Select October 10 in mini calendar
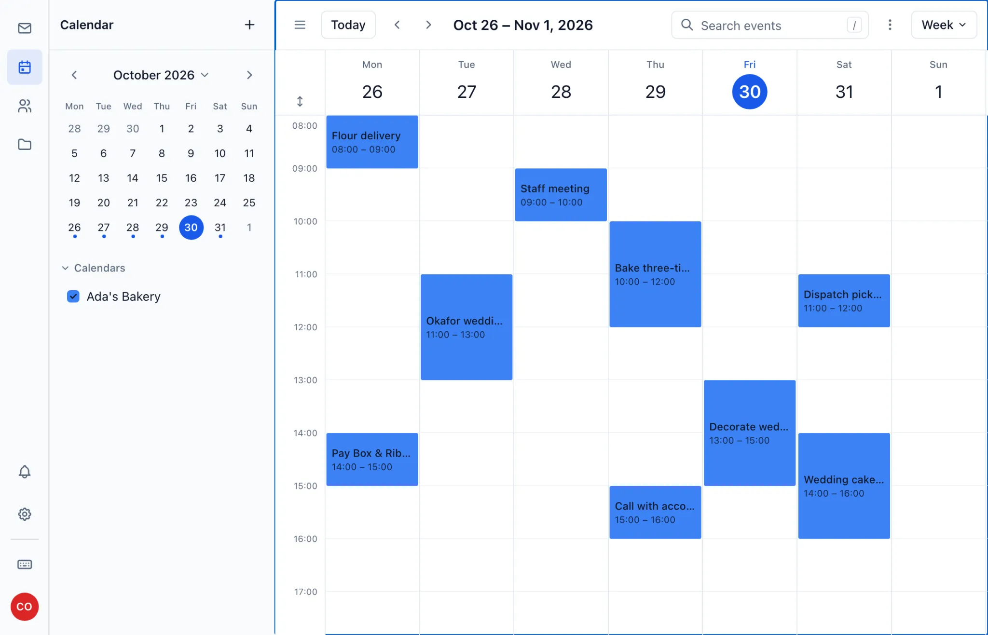The height and width of the screenshot is (635, 988). [220, 153]
